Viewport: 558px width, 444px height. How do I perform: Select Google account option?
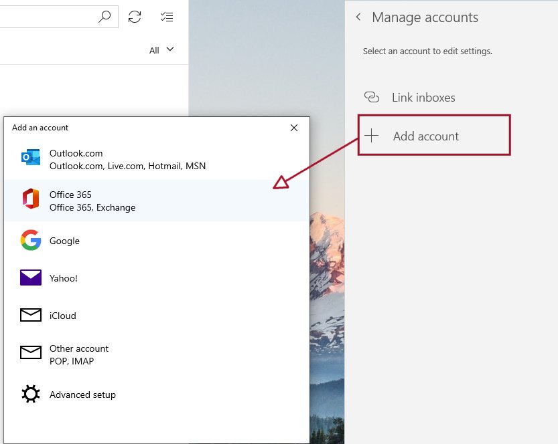157,241
